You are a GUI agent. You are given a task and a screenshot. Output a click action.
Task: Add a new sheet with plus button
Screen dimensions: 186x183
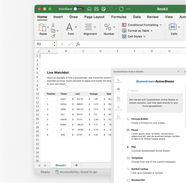pos(76,165)
